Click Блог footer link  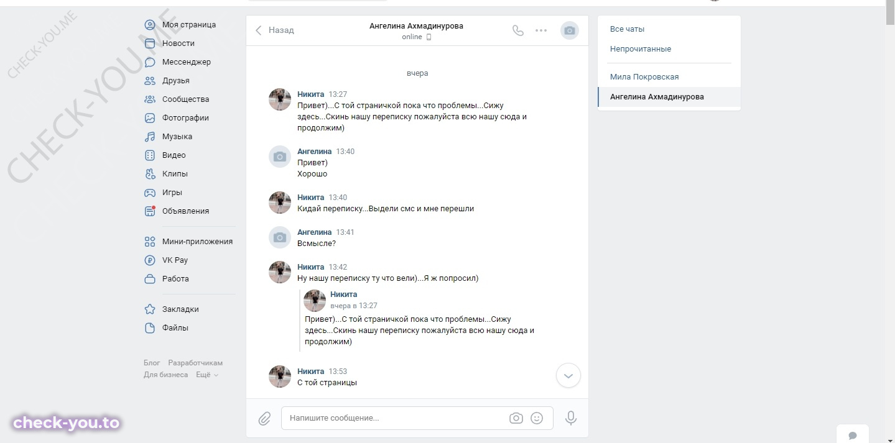pyautogui.click(x=152, y=363)
